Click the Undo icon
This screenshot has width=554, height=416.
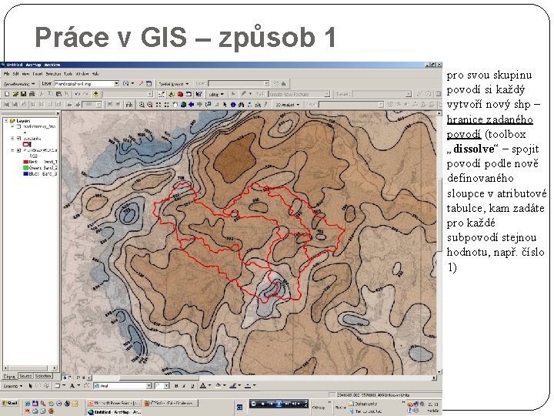(x=78, y=94)
